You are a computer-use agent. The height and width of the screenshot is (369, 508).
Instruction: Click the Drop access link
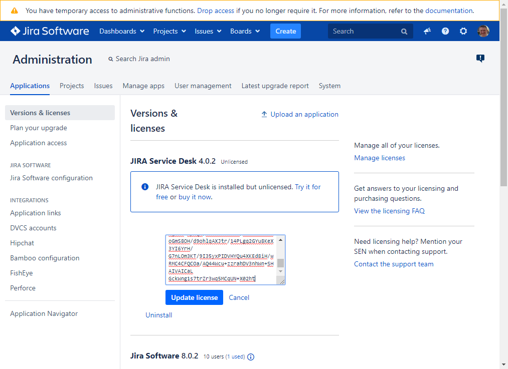pos(216,11)
